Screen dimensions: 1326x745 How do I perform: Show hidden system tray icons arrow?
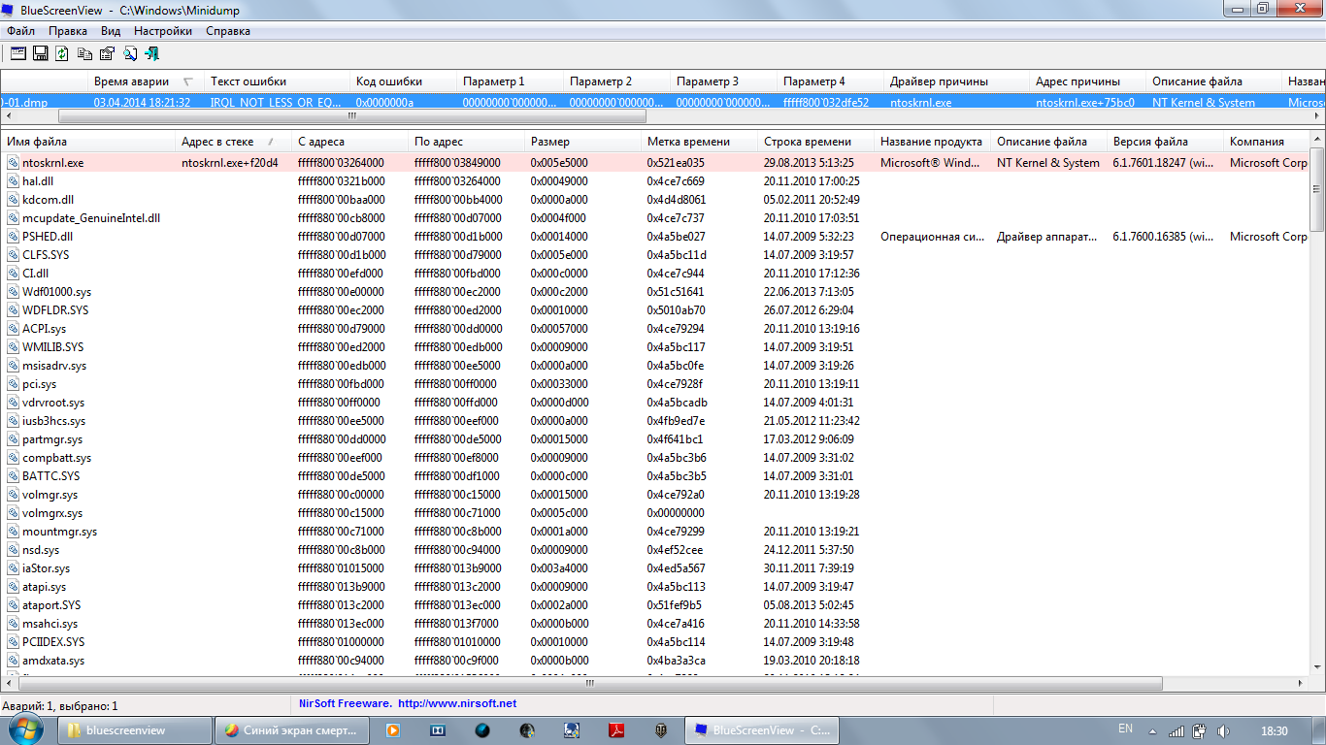(x=1151, y=730)
